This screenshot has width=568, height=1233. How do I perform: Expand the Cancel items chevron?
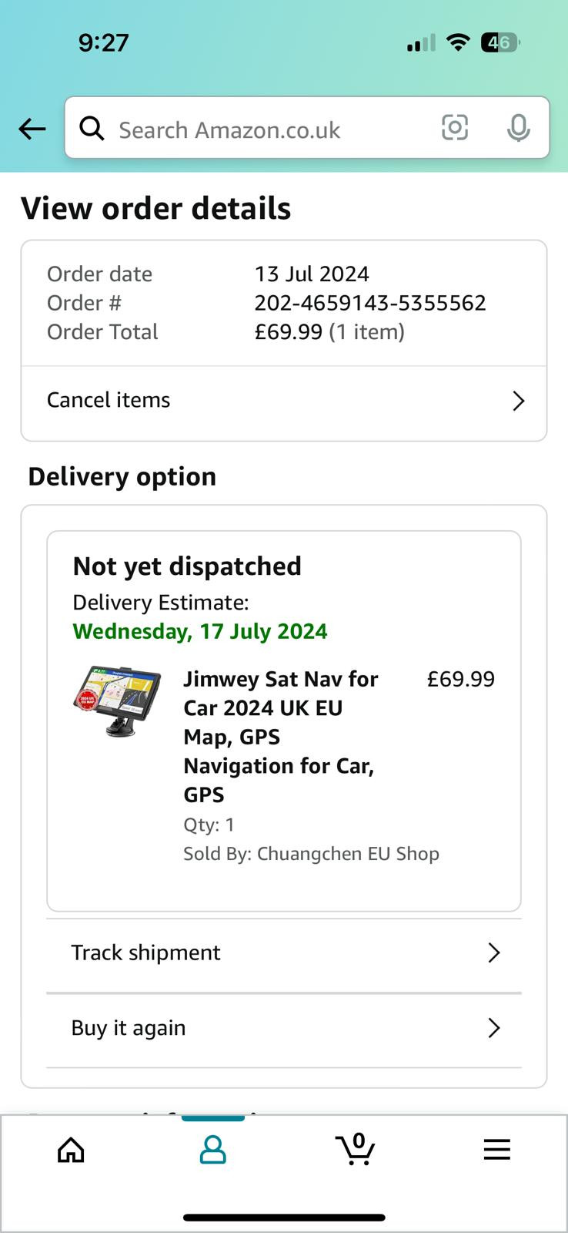click(x=519, y=401)
